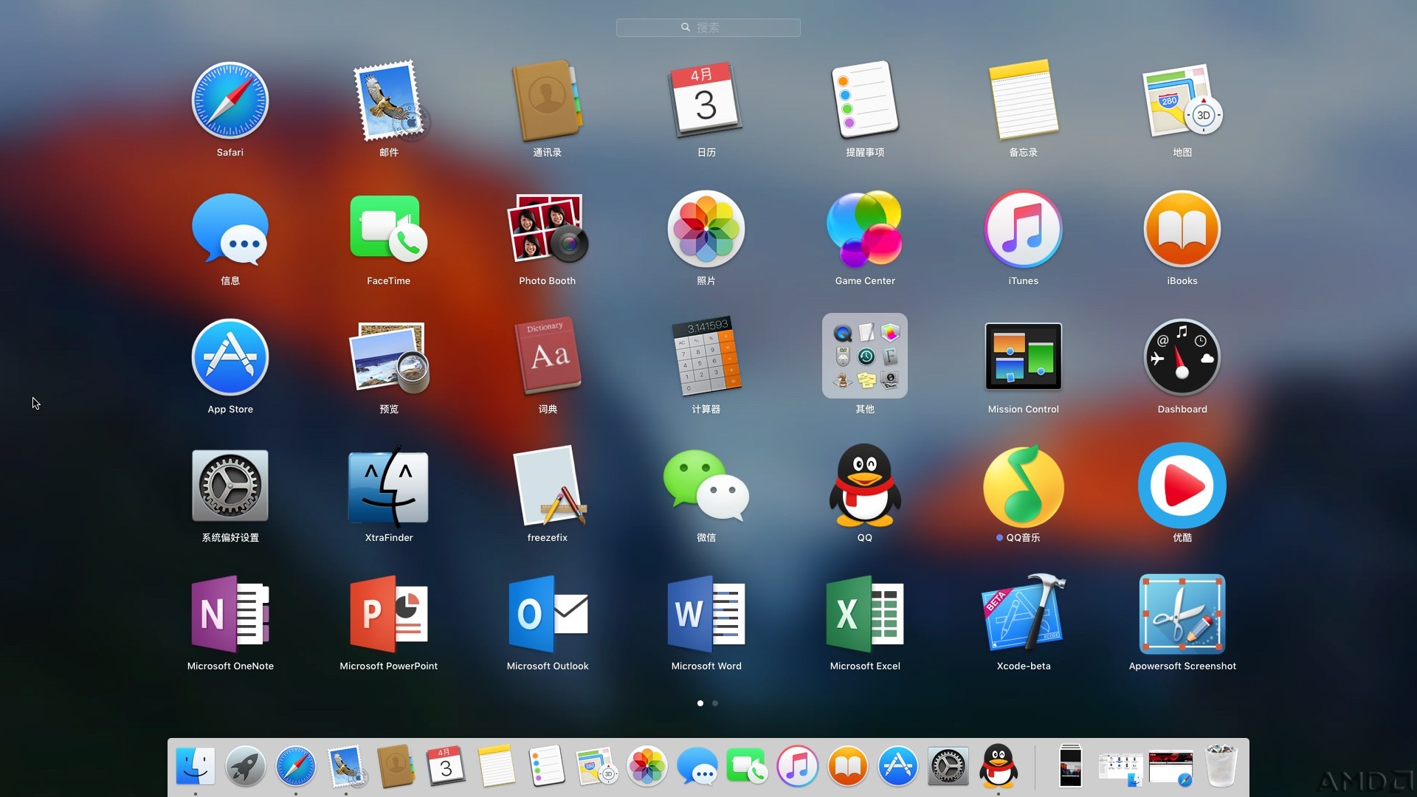Image resolution: width=1417 pixels, height=797 pixels.
Task: Launch 预览 Preview app
Action: [389, 357]
